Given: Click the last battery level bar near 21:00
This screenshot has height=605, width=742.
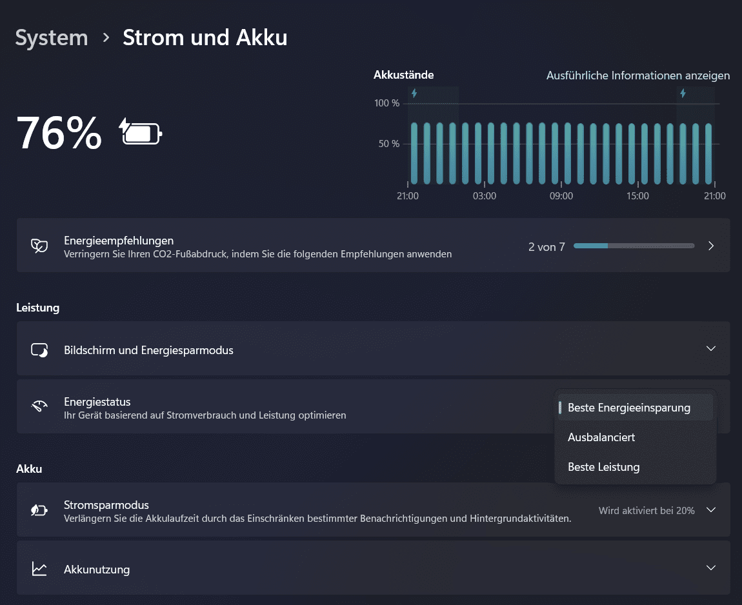Looking at the screenshot, I should click(x=708, y=154).
